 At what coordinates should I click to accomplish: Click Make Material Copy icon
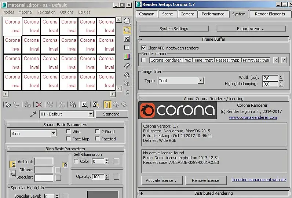coord(50,104)
